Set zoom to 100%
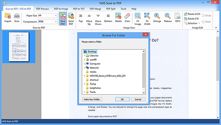Screen dimensions: 221x125 pos(177,18)
